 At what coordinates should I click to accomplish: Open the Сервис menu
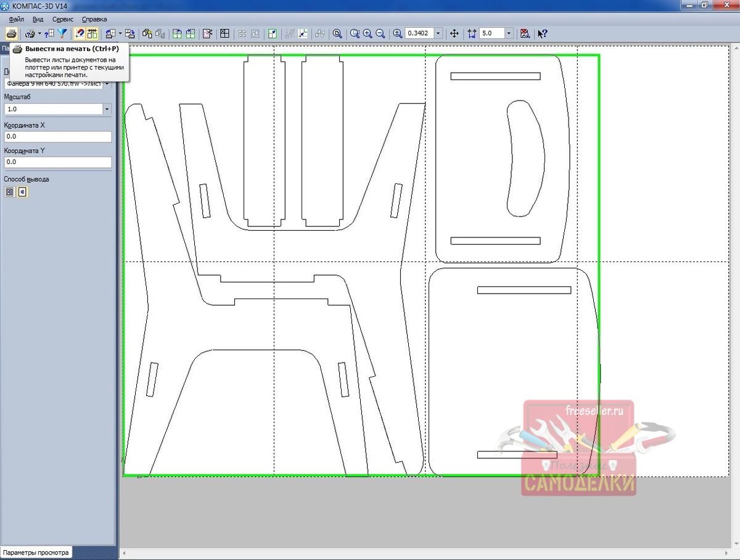(63, 19)
